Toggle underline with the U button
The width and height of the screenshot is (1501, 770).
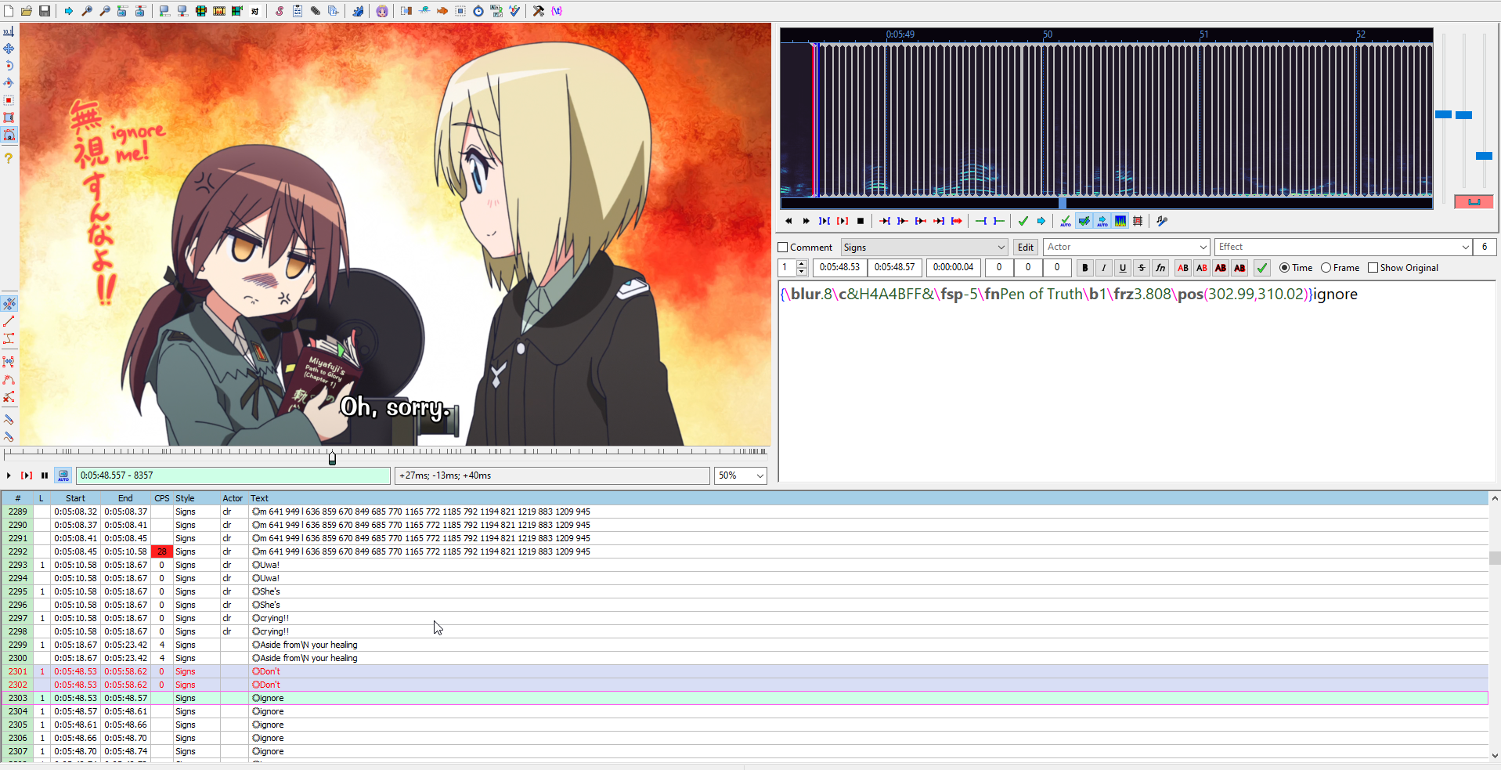(x=1123, y=268)
